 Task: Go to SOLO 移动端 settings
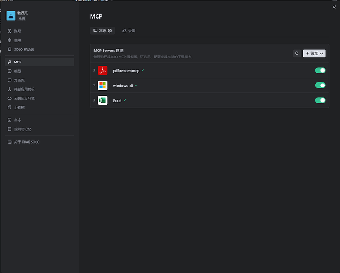[40, 49]
